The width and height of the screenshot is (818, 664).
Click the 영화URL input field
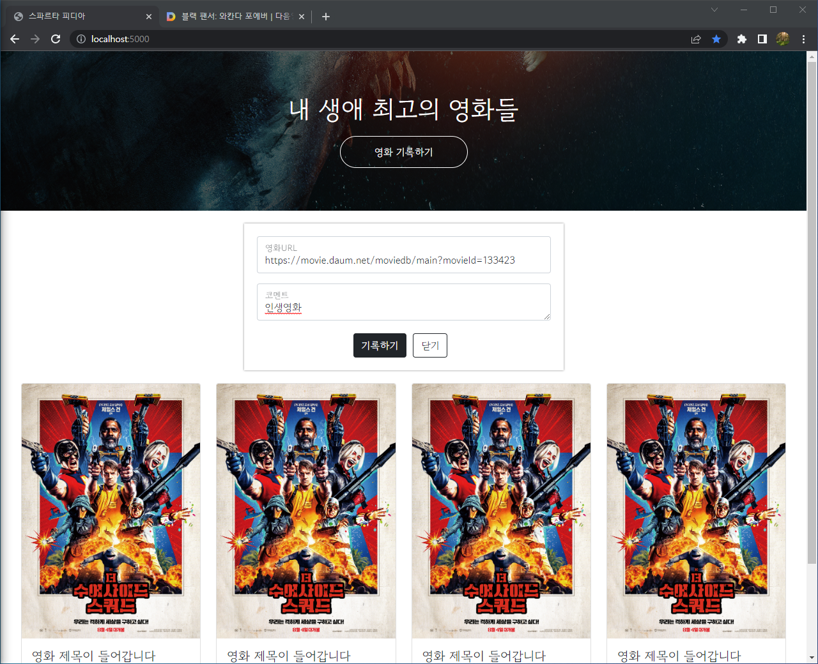[x=404, y=255]
